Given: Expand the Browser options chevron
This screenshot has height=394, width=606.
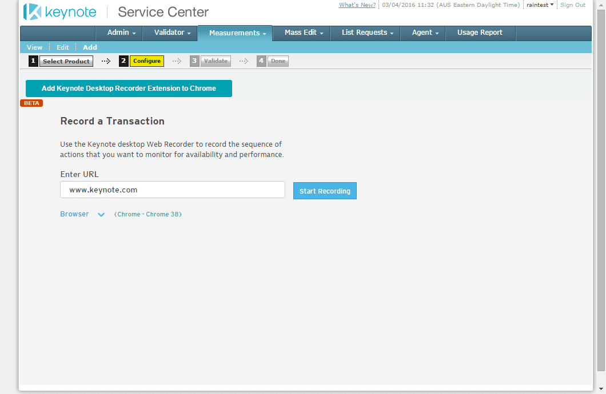Looking at the screenshot, I should [x=101, y=215].
